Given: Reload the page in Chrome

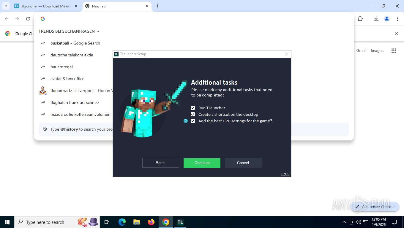Looking at the screenshot, I should 28,19.
